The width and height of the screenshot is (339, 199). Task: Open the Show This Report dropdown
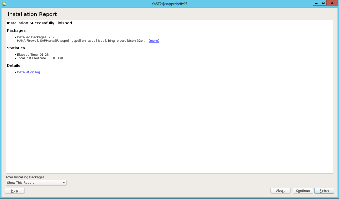coord(36,182)
